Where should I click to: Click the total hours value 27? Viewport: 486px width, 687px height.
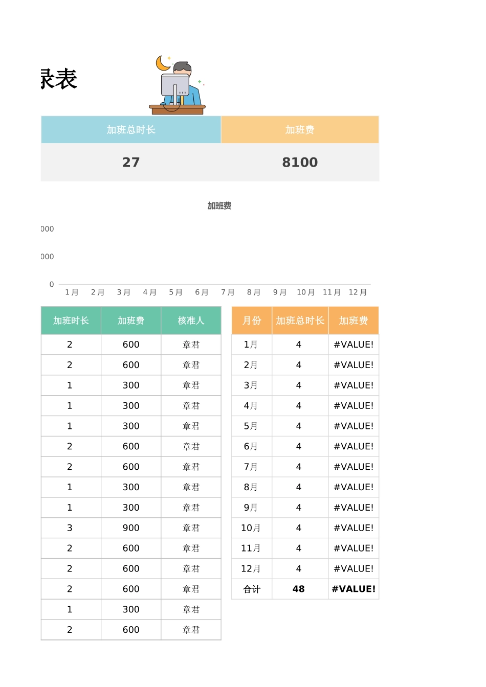131,163
